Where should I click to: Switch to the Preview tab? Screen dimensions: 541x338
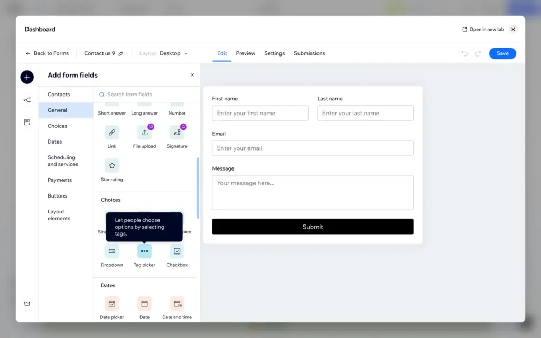pyautogui.click(x=245, y=53)
